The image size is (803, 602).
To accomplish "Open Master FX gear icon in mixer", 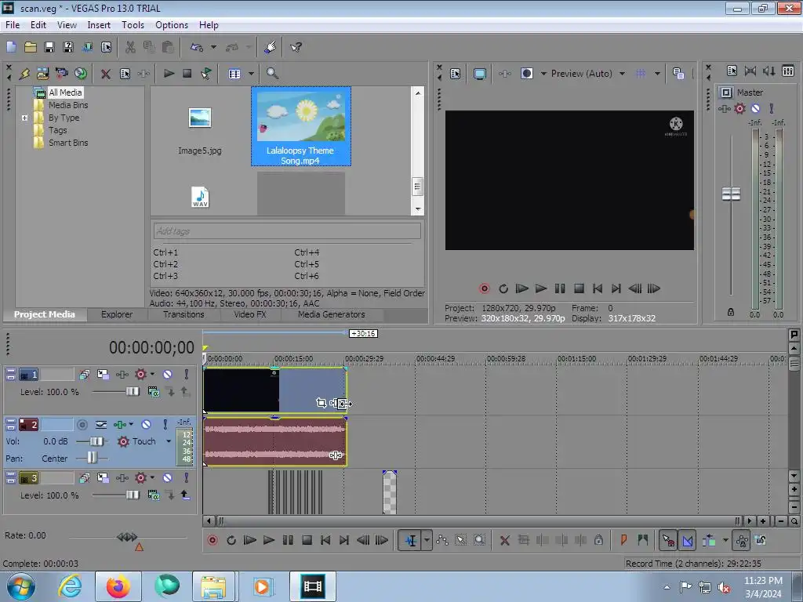I will pyautogui.click(x=739, y=108).
